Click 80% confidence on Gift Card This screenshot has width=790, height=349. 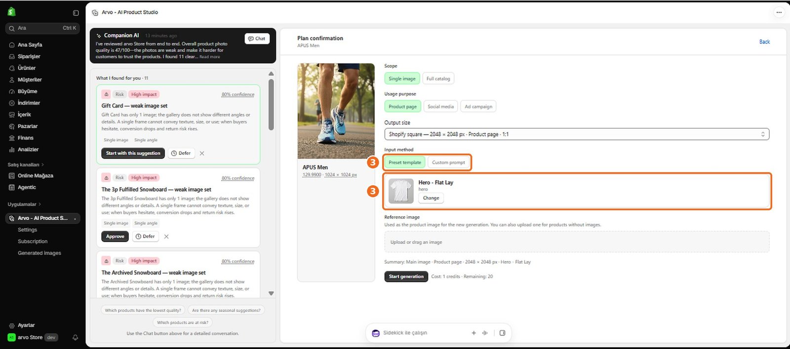[x=238, y=95]
